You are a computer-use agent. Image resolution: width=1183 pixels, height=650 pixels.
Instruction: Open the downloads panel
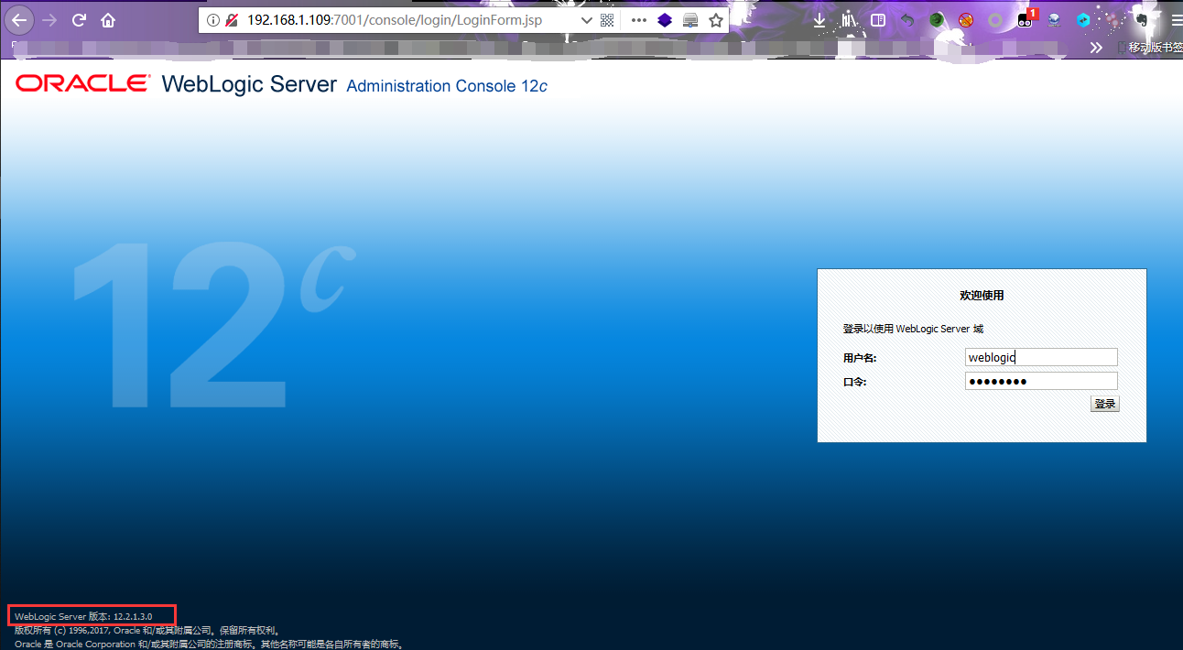pos(819,19)
